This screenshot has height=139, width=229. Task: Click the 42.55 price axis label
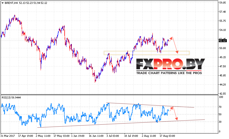pyautogui.click(x=223, y=94)
